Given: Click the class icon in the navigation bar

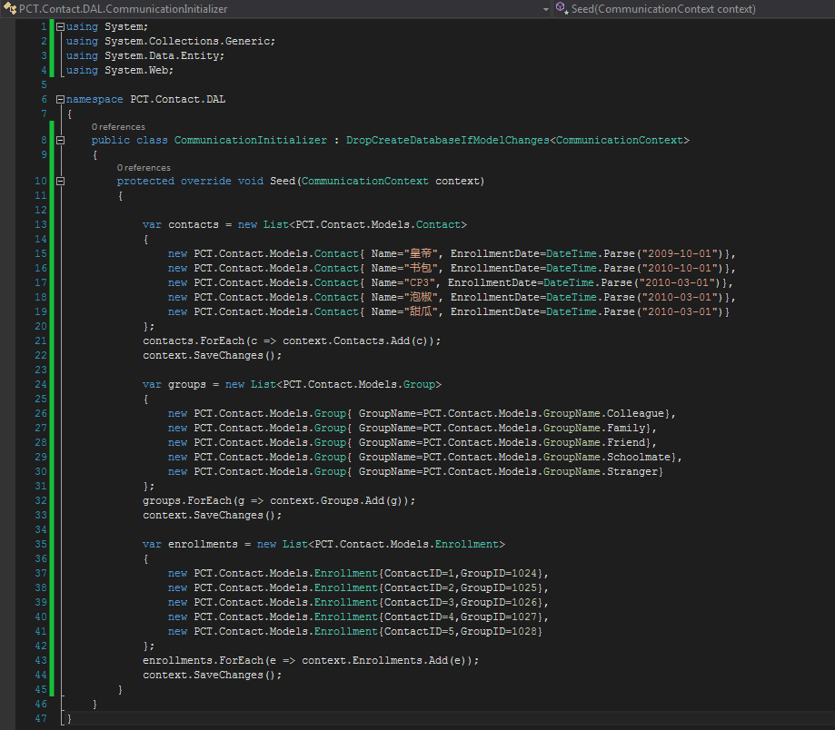Looking at the screenshot, I should click(10, 9).
